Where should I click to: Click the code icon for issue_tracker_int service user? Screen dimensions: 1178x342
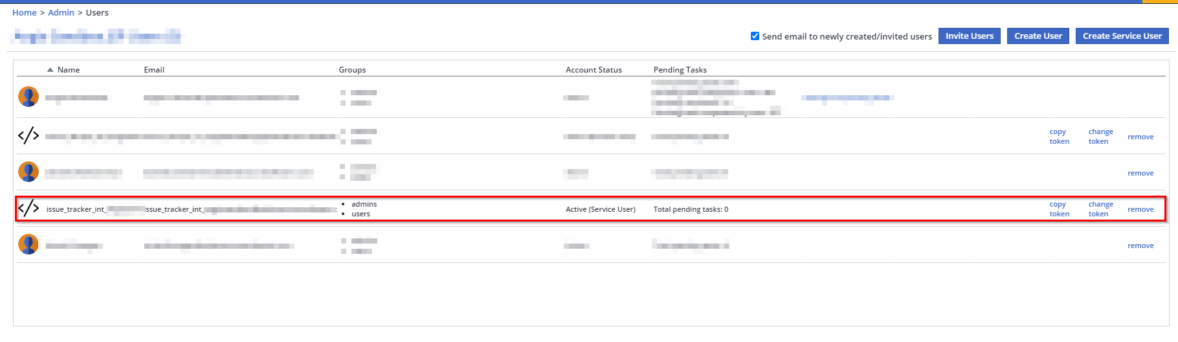28,208
